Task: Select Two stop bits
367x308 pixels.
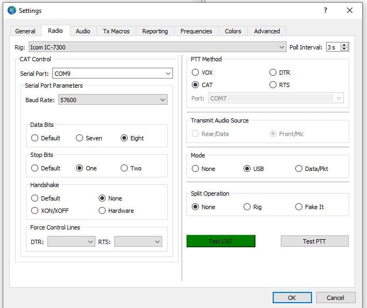Action: click(x=131, y=168)
